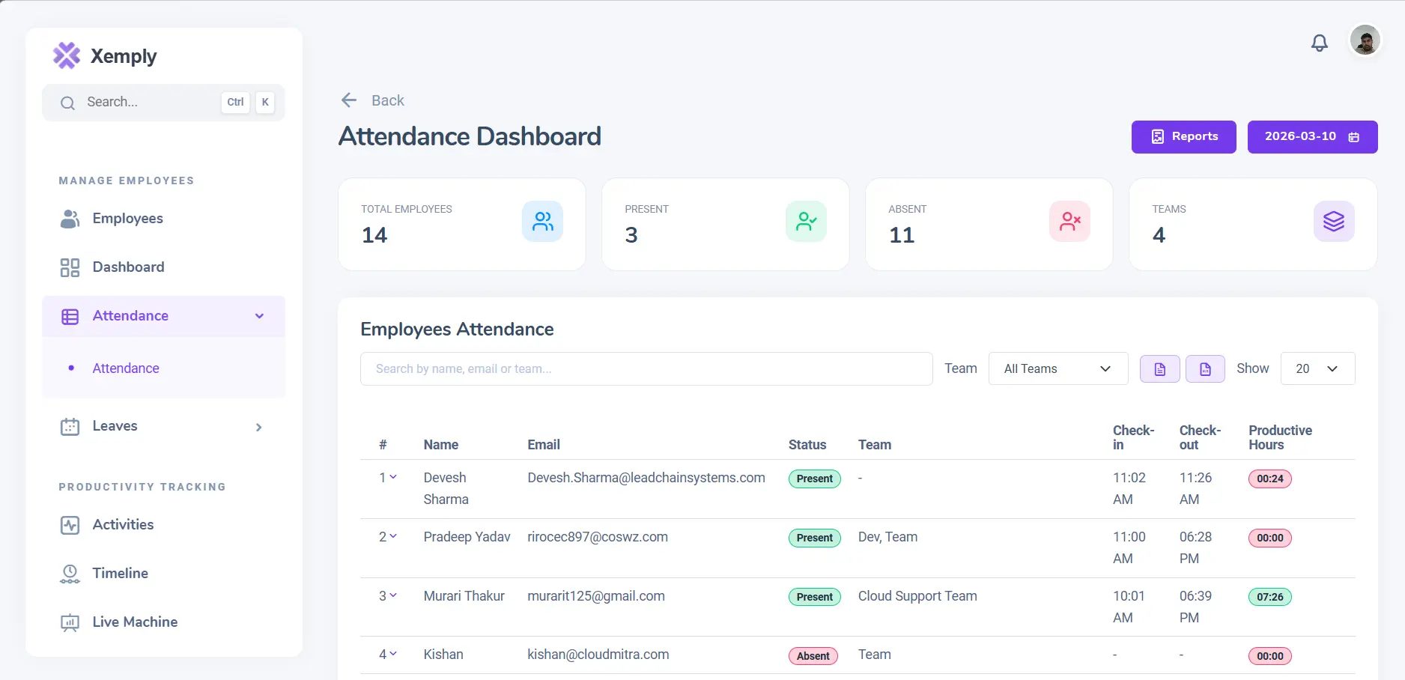Viewport: 1405px width, 680px height.
Task: Click the K shortcut key badge
Action: [265, 103]
